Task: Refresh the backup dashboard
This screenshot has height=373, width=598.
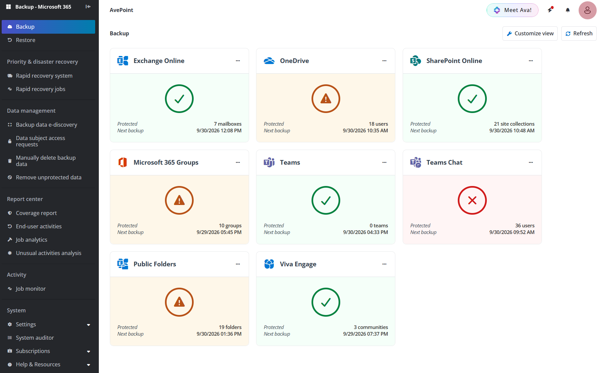Action: pyautogui.click(x=579, y=33)
